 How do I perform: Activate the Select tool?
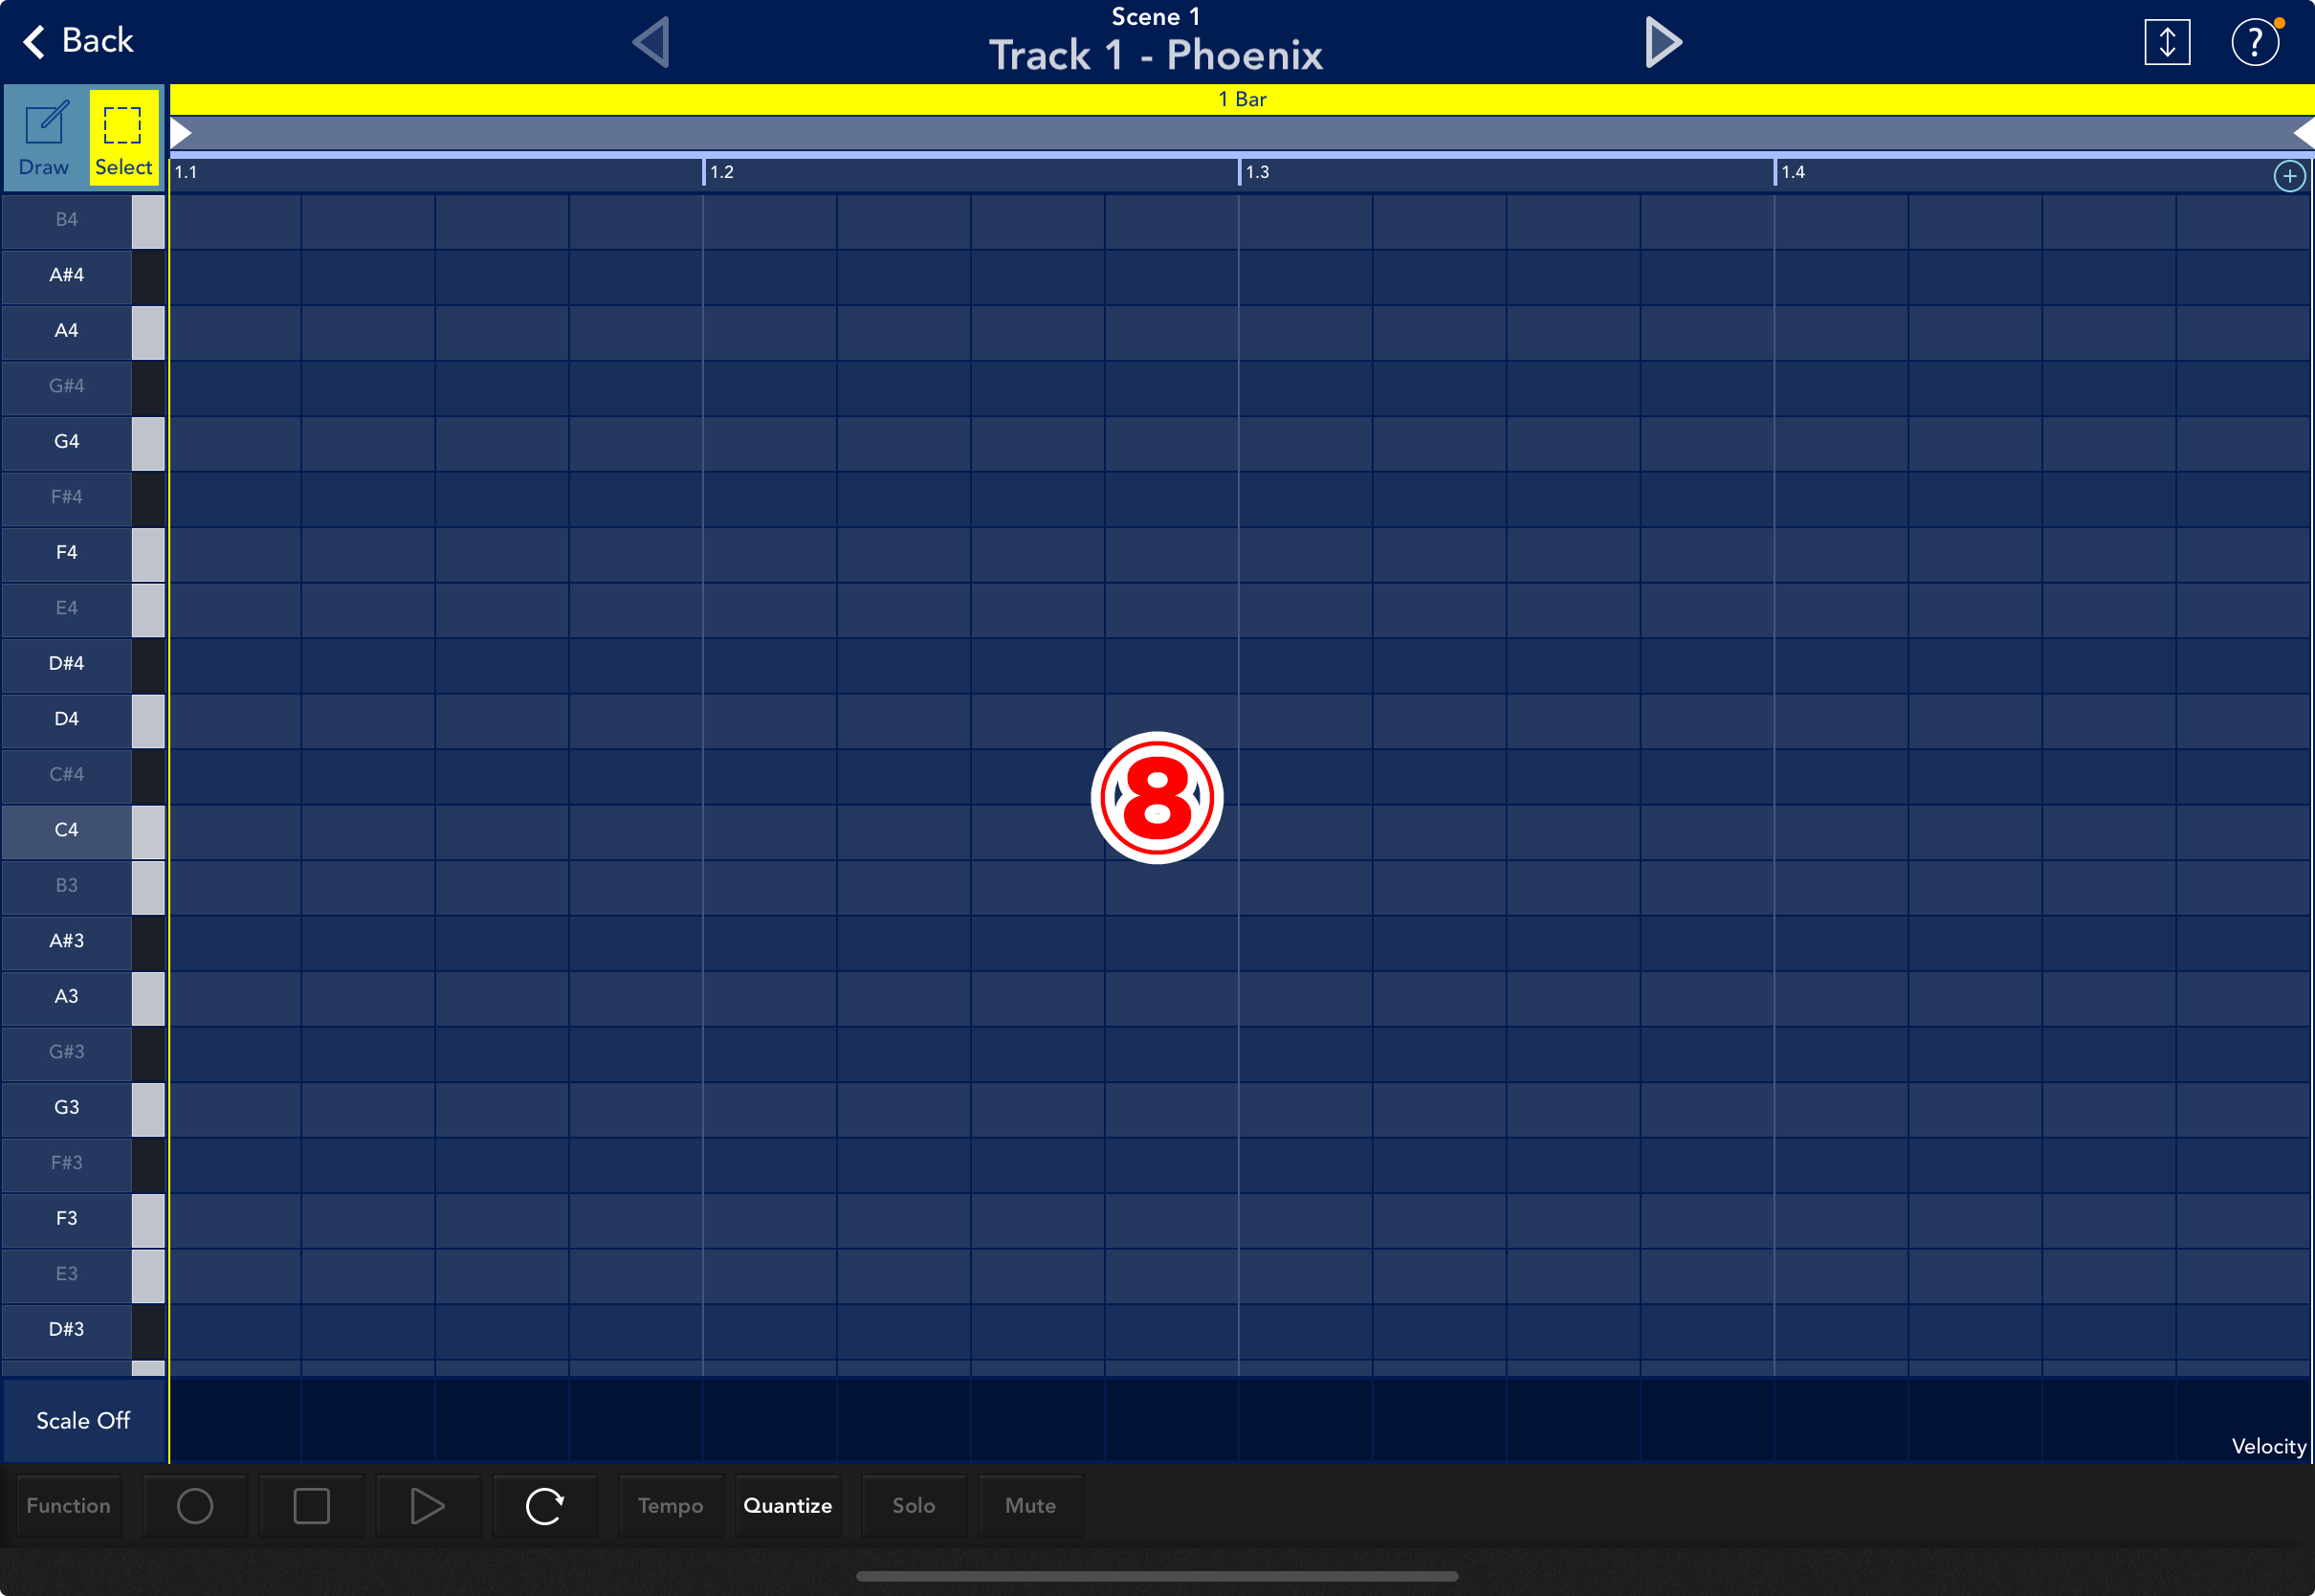124,138
